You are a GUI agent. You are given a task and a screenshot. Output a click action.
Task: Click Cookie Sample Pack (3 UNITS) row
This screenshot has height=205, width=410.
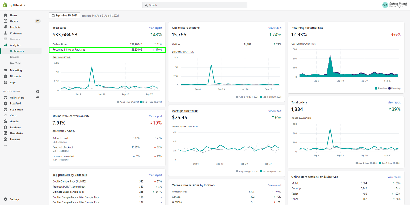[107, 181]
